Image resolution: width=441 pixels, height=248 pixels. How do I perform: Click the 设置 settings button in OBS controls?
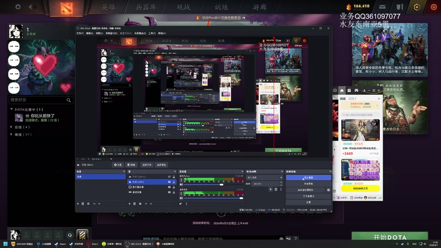(308, 202)
